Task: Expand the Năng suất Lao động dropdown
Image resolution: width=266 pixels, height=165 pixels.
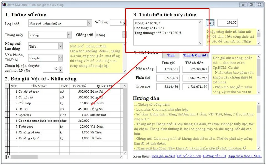Action: (x=61, y=46)
